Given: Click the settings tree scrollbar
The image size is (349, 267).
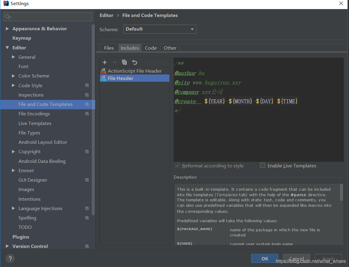Looking at the screenshot, I should point(94,120).
